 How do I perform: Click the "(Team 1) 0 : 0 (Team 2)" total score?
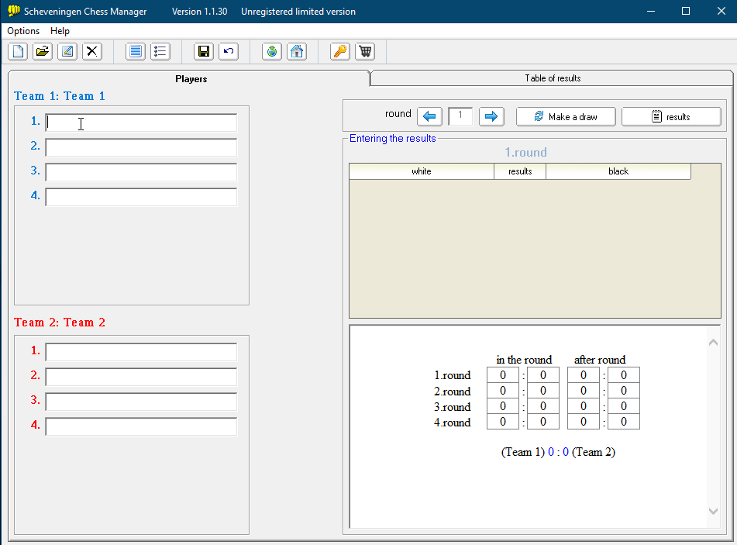(x=559, y=452)
